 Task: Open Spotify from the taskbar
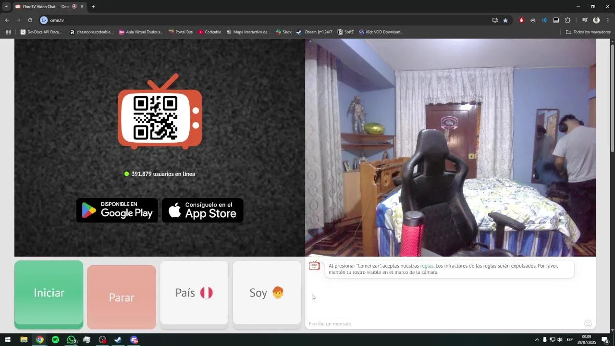pyautogui.click(x=55, y=340)
